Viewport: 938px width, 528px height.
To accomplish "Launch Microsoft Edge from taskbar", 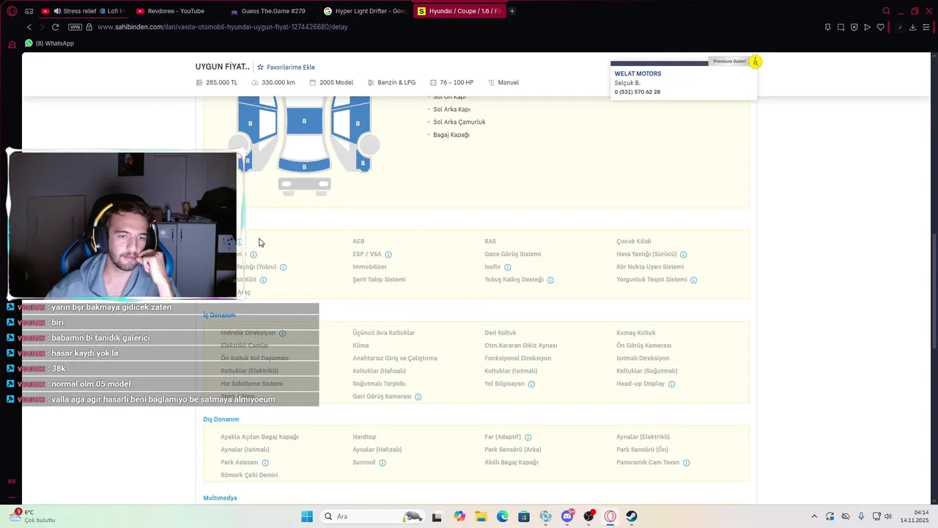I will click(x=503, y=516).
